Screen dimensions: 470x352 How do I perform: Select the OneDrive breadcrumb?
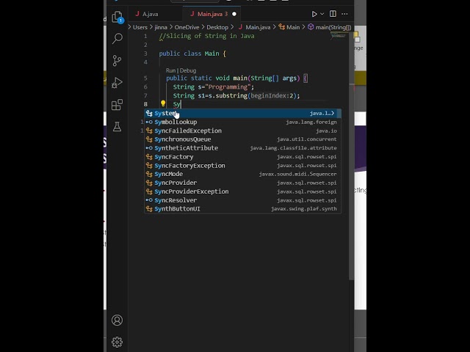coord(187,27)
